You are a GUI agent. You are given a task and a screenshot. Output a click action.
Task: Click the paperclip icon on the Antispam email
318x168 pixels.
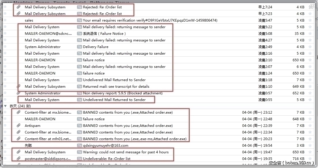(18, 126)
